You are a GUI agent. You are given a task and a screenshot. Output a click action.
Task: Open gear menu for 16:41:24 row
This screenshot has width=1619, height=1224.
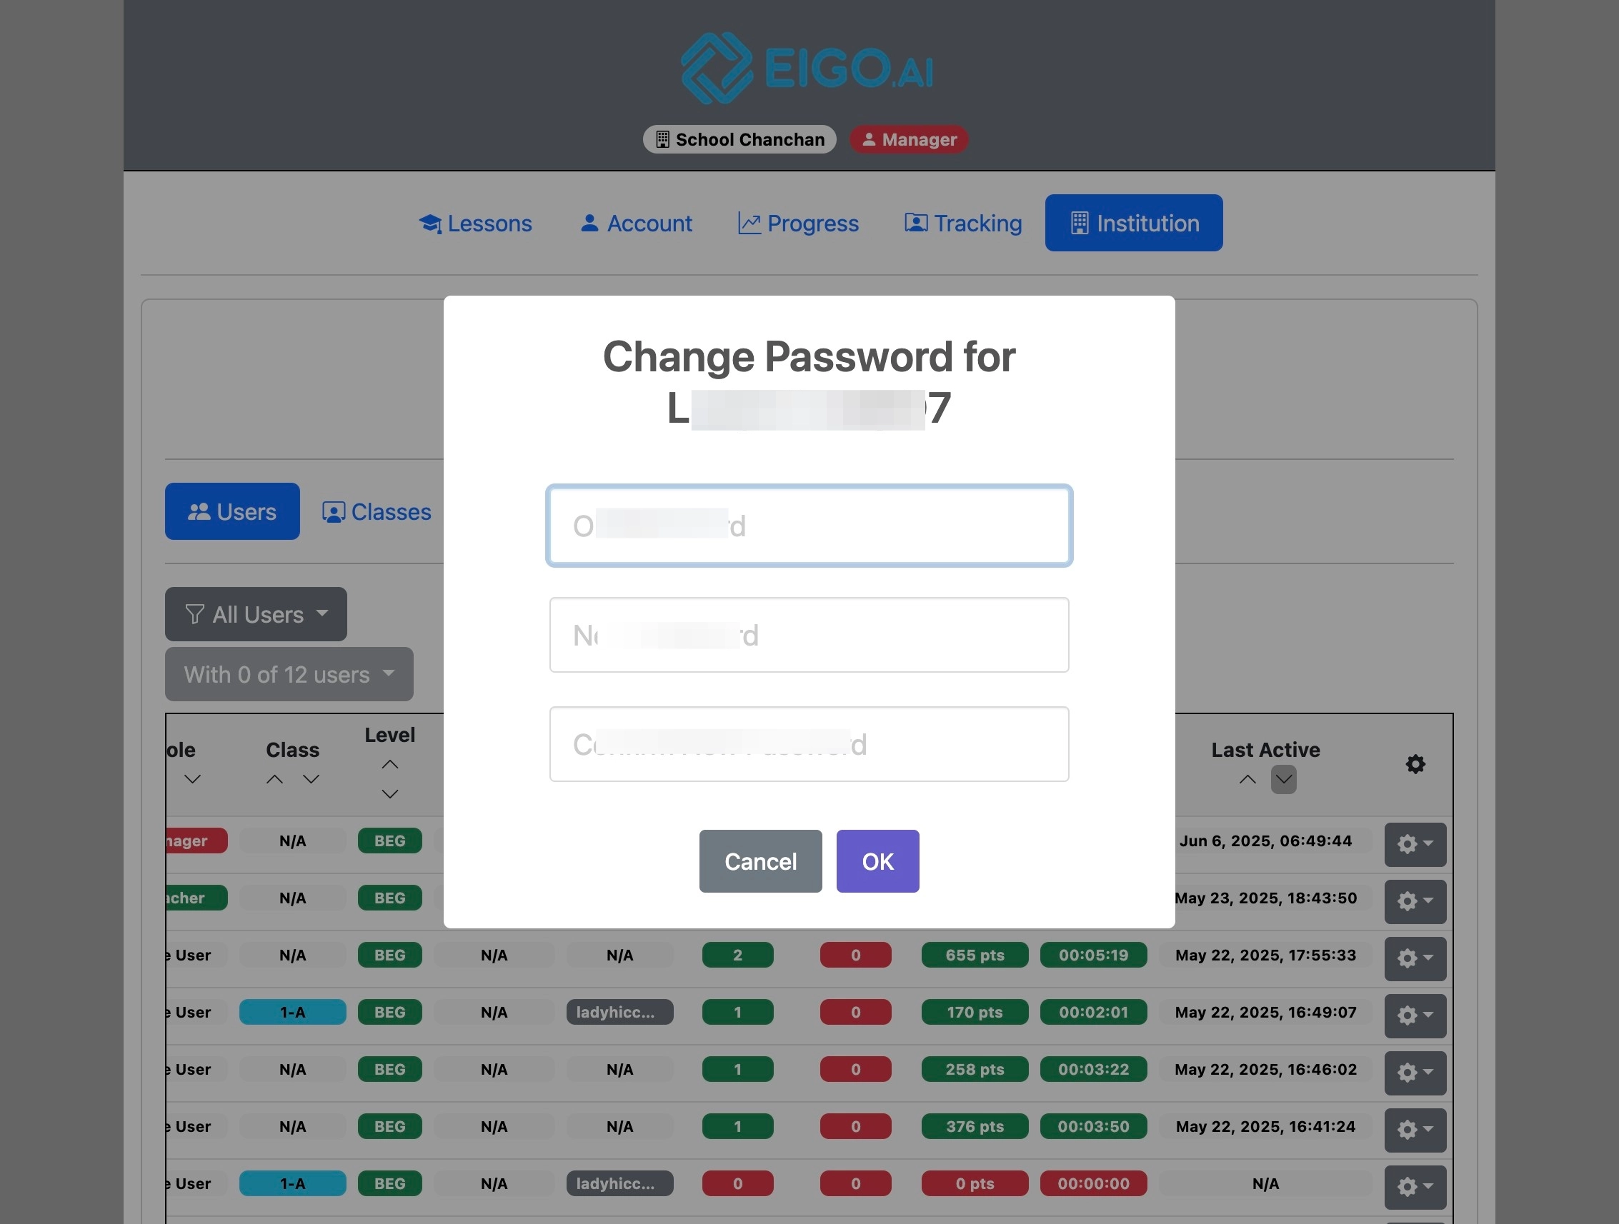[x=1415, y=1130]
